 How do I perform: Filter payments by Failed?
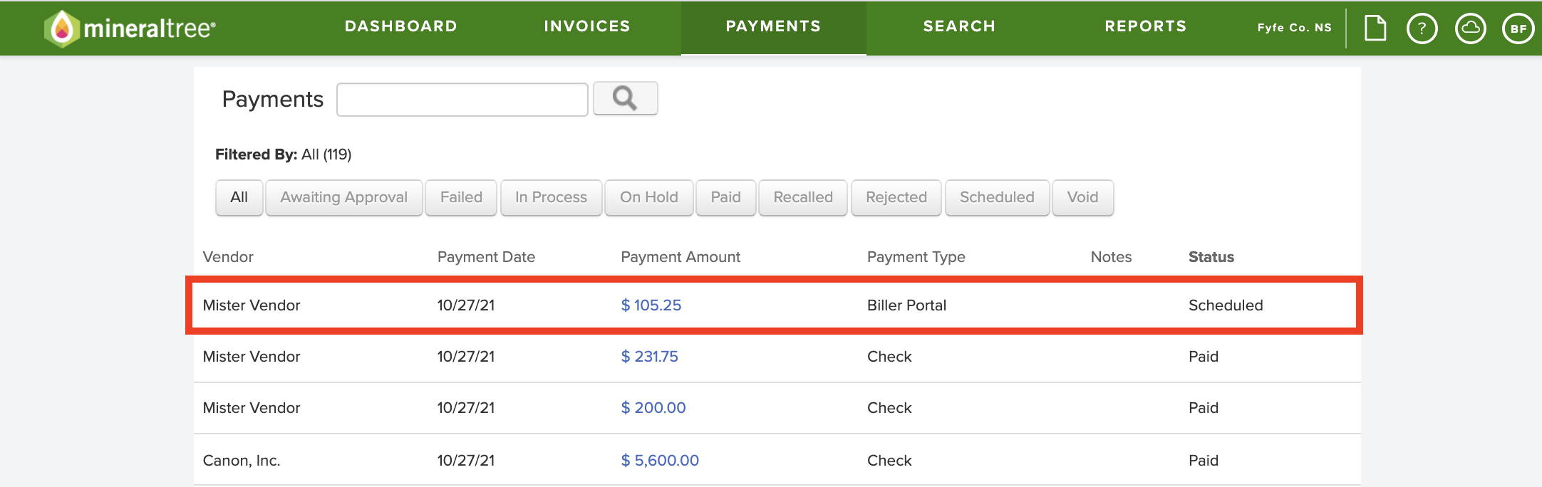point(461,197)
